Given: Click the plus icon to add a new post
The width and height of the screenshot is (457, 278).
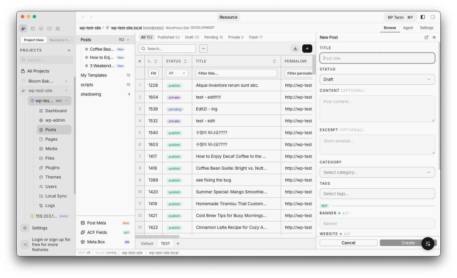Looking at the screenshot, I should point(307,48).
